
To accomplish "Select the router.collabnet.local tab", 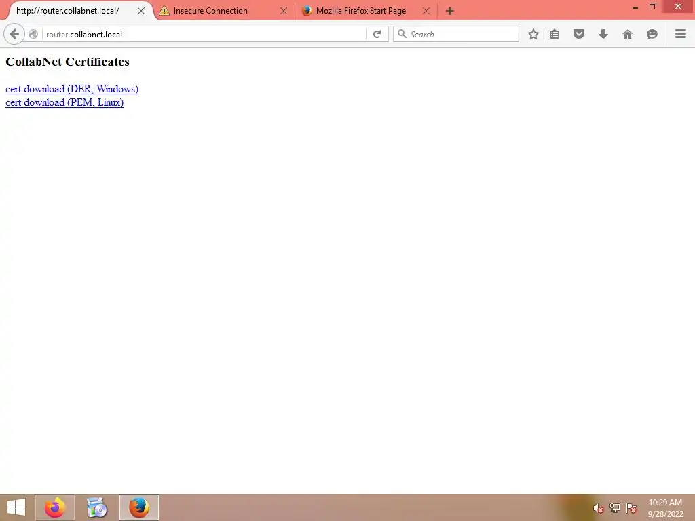I will [x=75, y=11].
